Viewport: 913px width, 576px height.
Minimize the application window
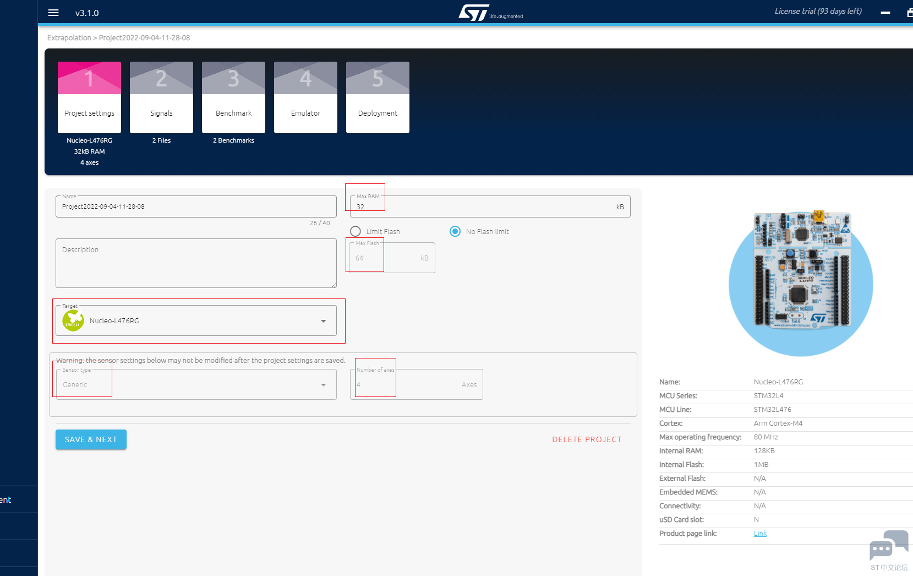click(885, 13)
